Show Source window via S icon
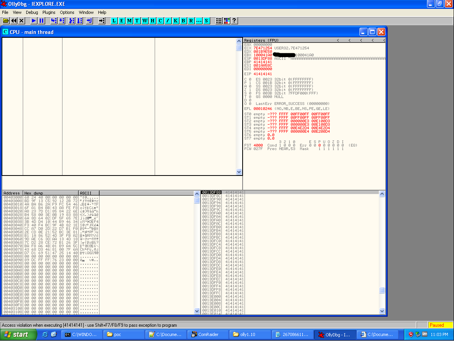The image size is (454, 341). [x=206, y=20]
